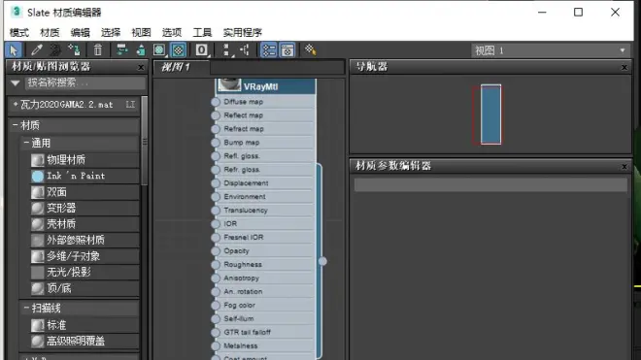Toggle the Material/Map Browser panel button
The image size is (641, 360).
269,50
